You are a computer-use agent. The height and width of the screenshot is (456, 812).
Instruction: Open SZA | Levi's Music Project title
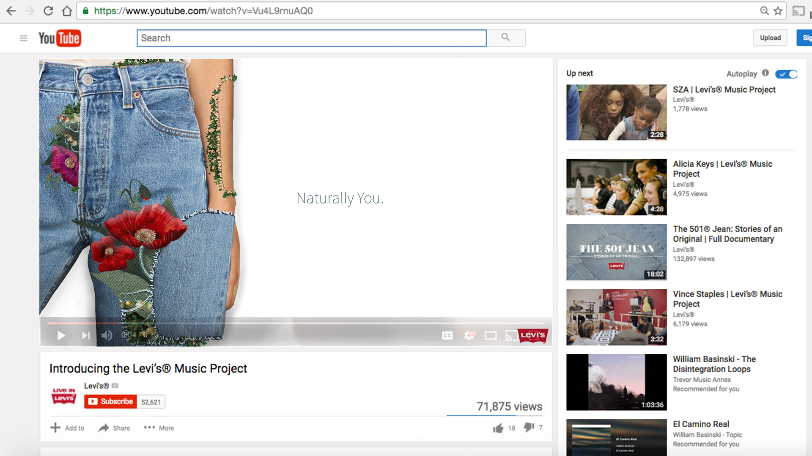tap(724, 90)
